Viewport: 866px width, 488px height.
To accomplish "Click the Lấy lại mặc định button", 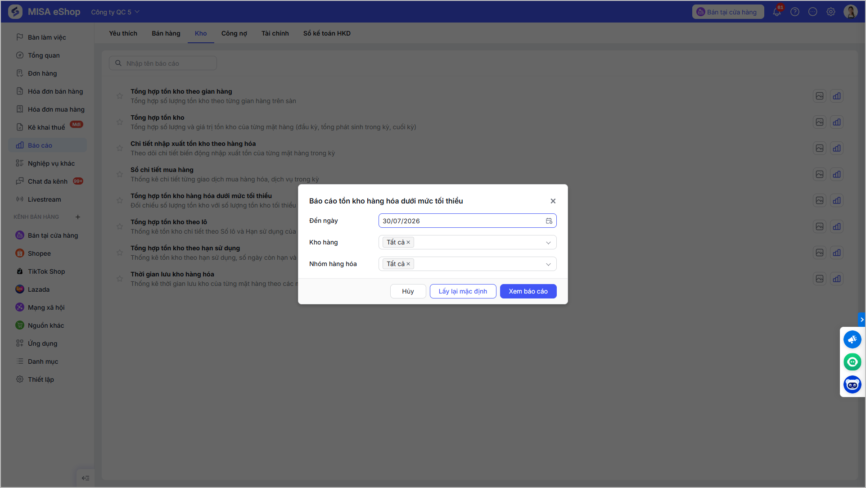I will click(463, 291).
